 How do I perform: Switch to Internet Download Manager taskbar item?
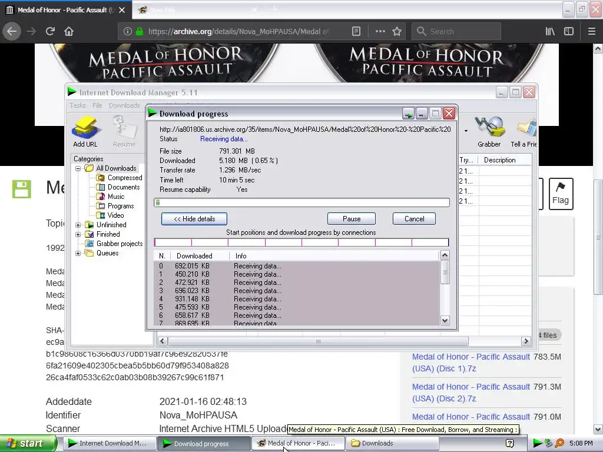pyautogui.click(x=109, y=443)
